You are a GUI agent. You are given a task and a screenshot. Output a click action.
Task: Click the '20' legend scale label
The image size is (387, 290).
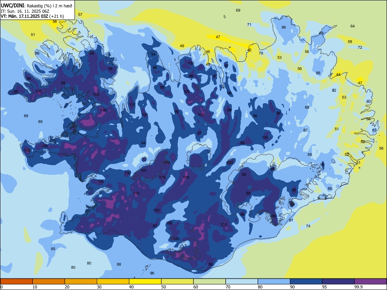point(67,287)
